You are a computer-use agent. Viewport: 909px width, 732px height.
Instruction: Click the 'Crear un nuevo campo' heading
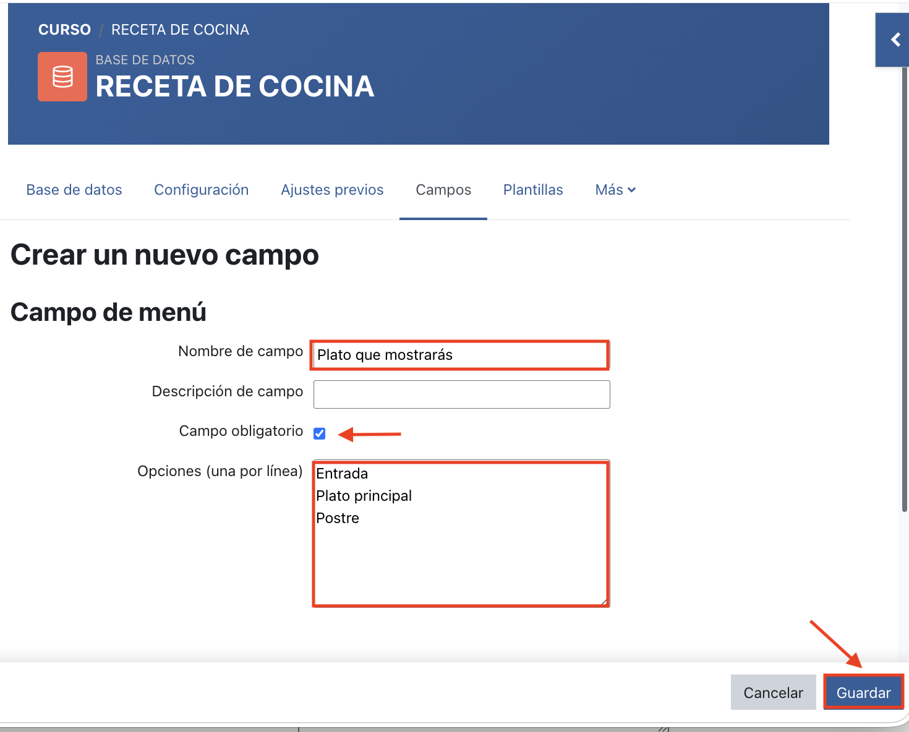pyautogui.click(x=164, y=255)
